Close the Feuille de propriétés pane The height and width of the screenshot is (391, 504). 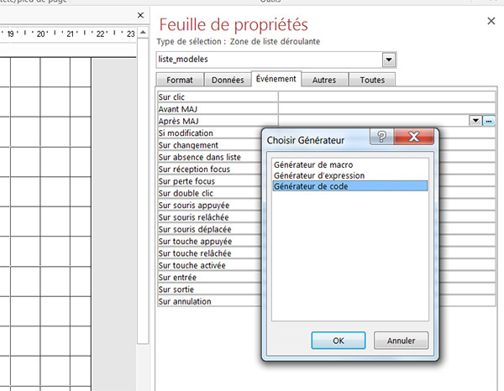pyautogui.click(x=491, y=21)
